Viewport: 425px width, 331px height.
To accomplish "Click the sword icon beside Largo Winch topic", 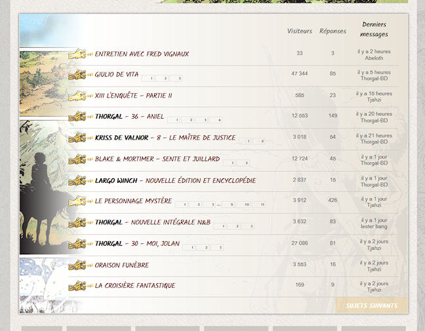I will [x=77, y=180].
